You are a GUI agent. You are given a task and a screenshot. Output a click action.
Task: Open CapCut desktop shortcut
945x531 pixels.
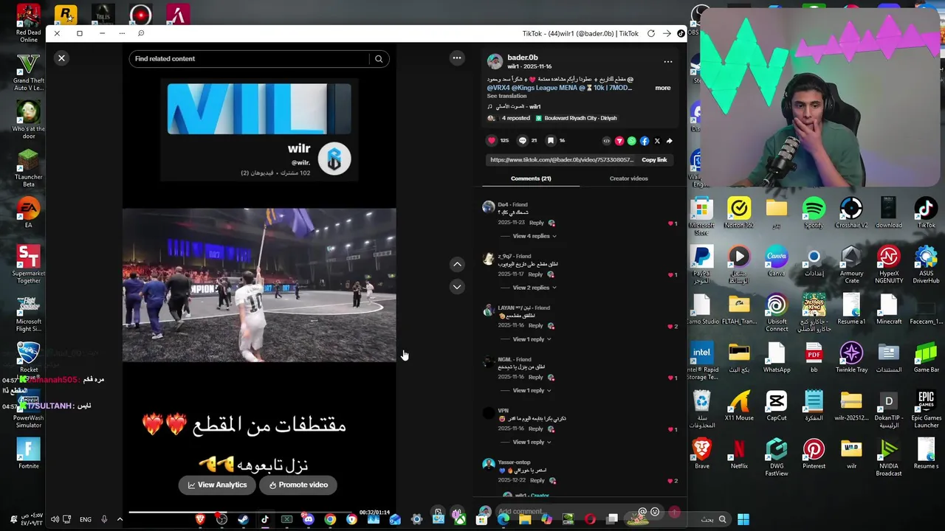777,406
